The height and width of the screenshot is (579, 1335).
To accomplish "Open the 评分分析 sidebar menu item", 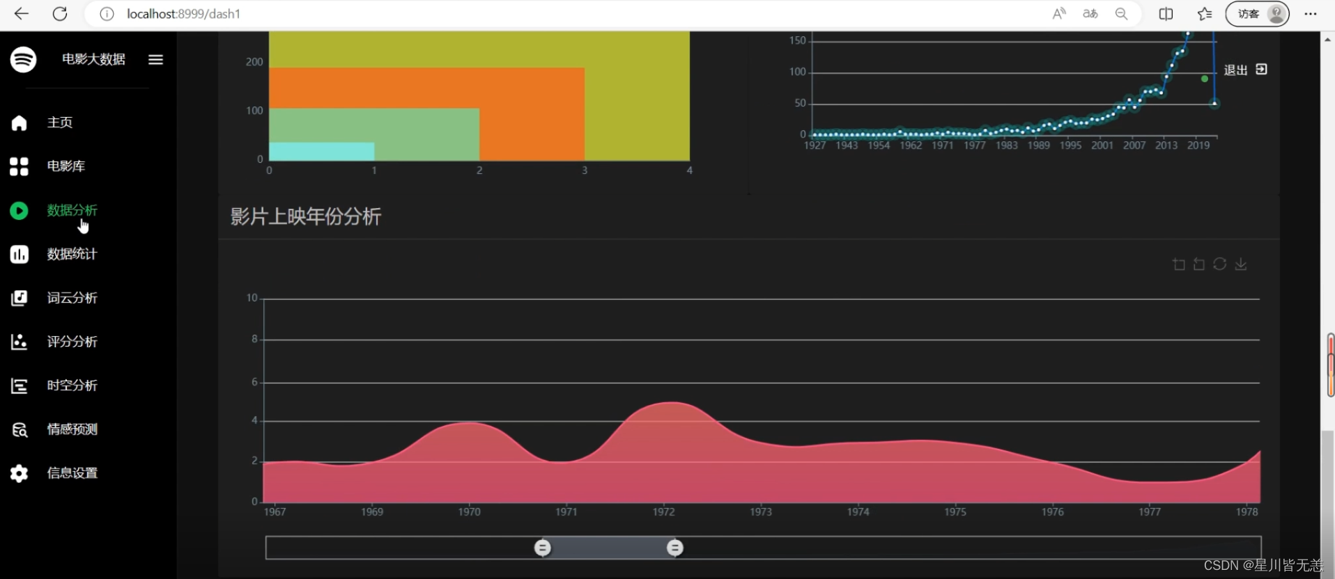I will pos(72,342).
